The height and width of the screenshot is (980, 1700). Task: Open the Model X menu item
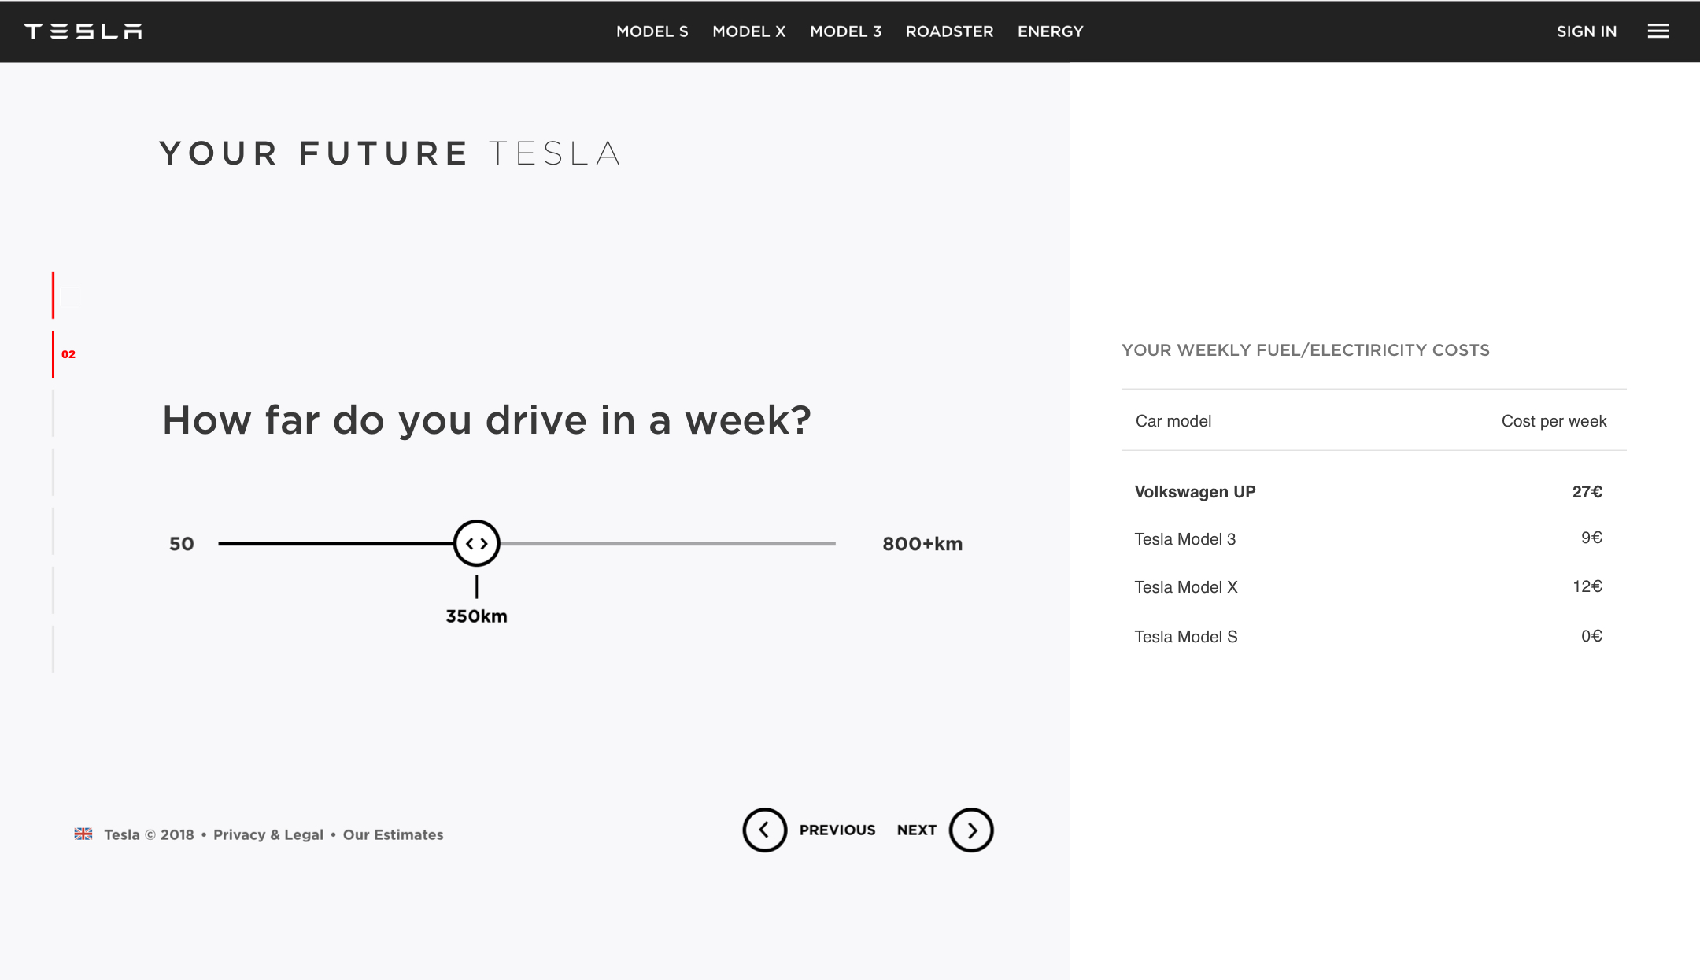click(x=749, y=31)
